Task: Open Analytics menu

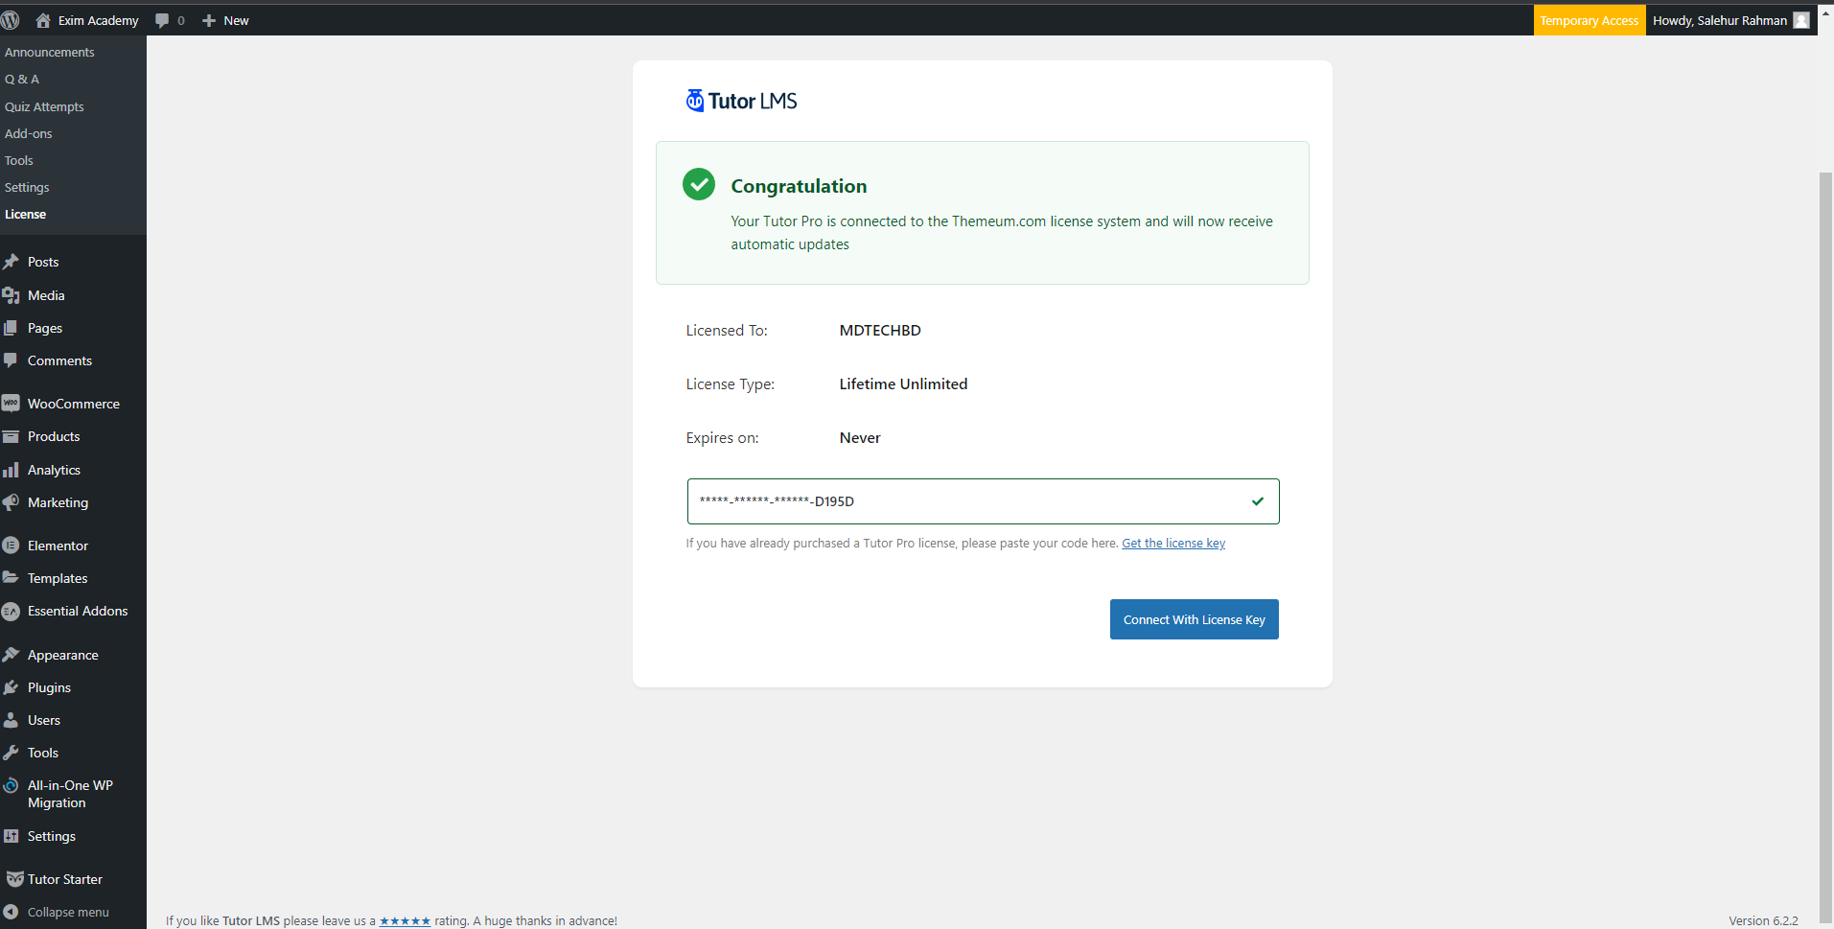Action: coord(54,470)
